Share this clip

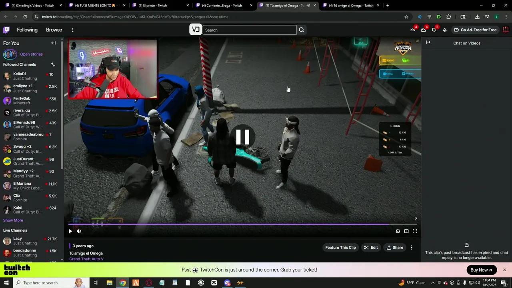(x=395, y=248)
